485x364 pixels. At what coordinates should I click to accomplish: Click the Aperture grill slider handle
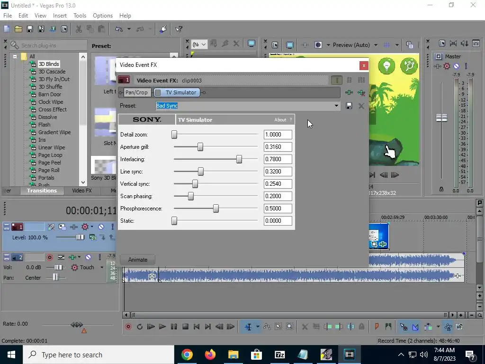[200, 147]
